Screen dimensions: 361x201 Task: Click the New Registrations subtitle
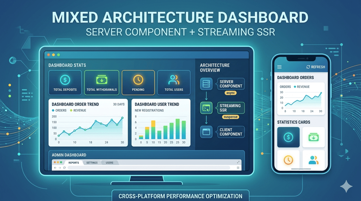[x=149, y=111]
